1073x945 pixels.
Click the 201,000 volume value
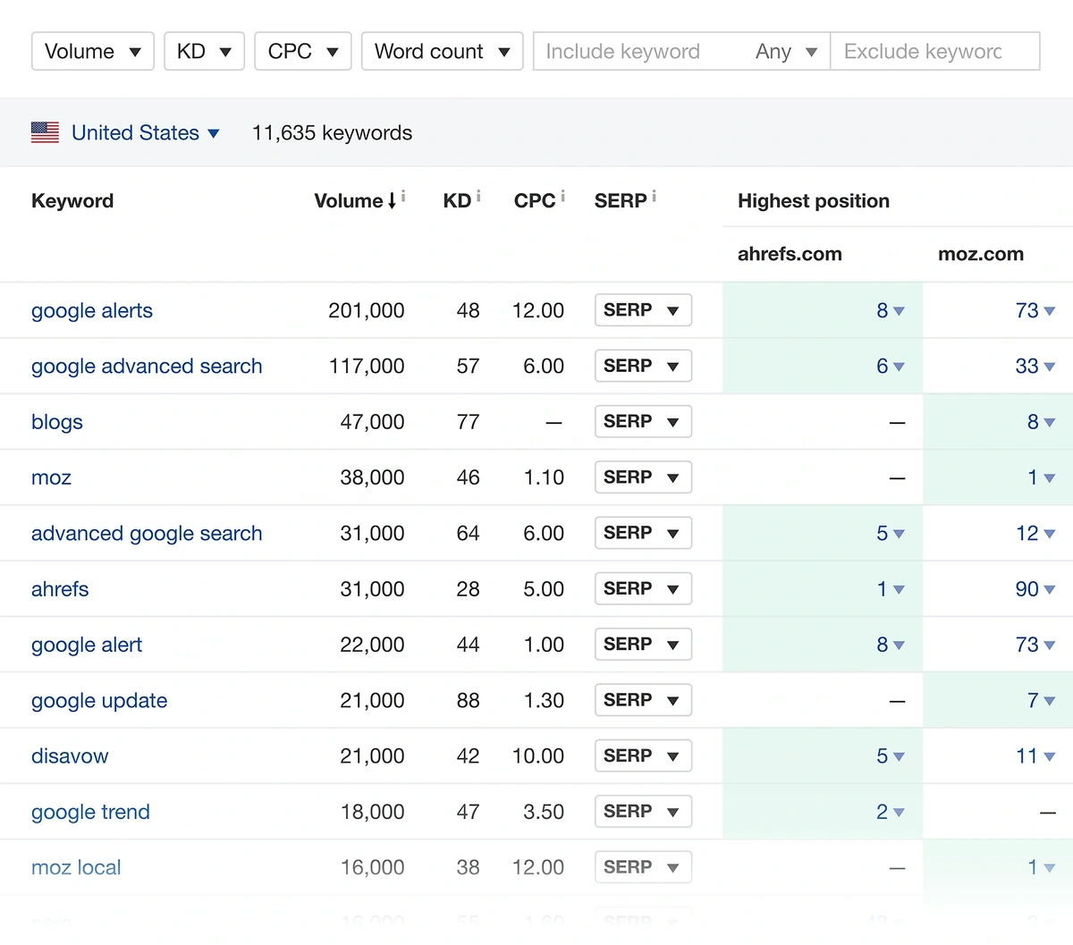coord(366,310)
